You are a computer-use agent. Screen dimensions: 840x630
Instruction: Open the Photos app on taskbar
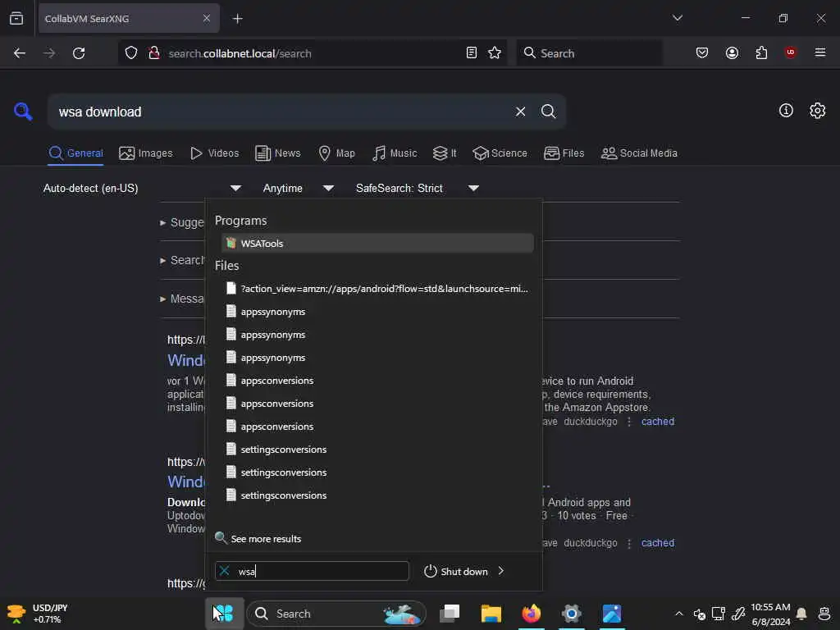(x=612, y=614)
